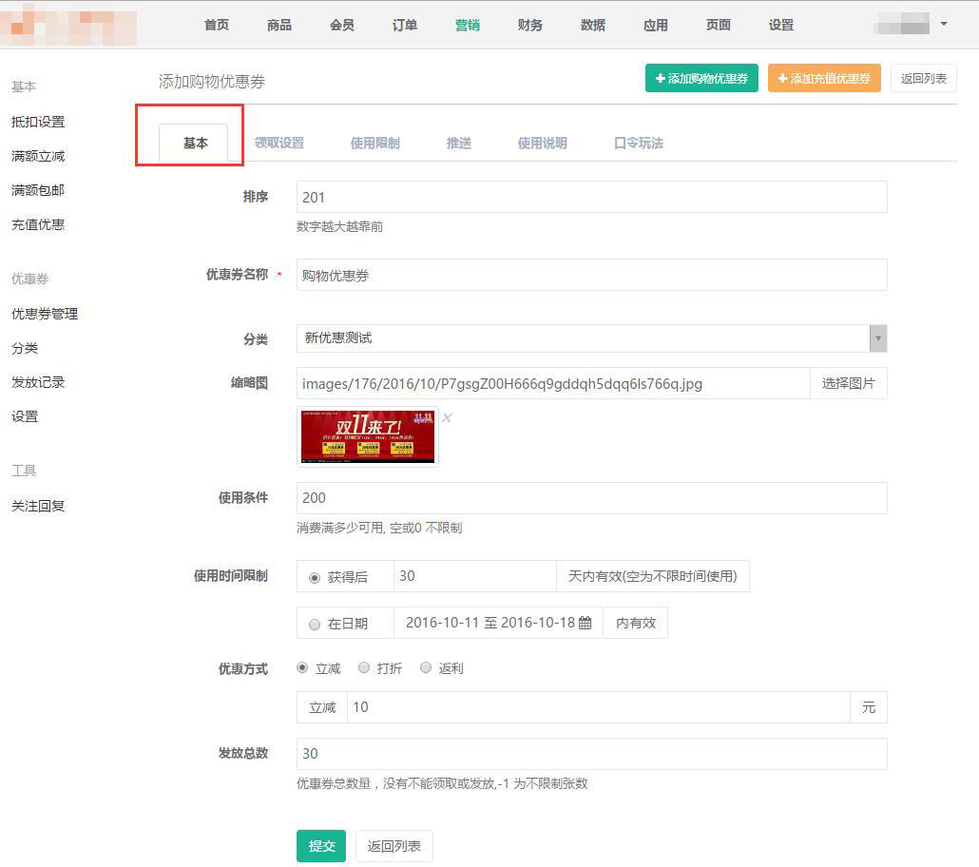The height and width of the screenshot is (867, 979).
Task: Remove thumbnail with the X icon
Action: pyautogui.click(x=448, y=417)
